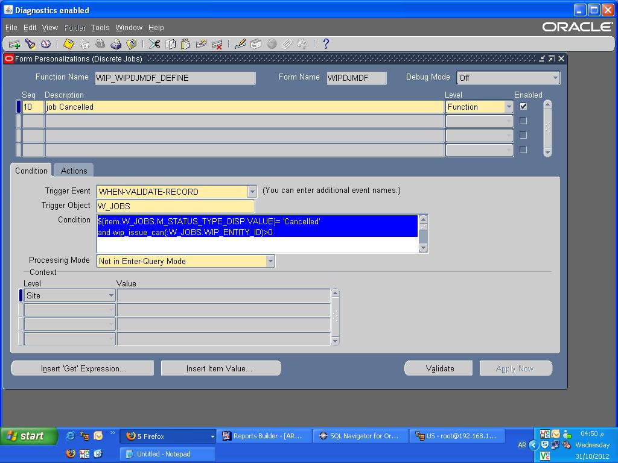This screenshot has width=618, height=463.
Task: Click Insert 'Get' Expression button
Action: (x=82, y=368)
